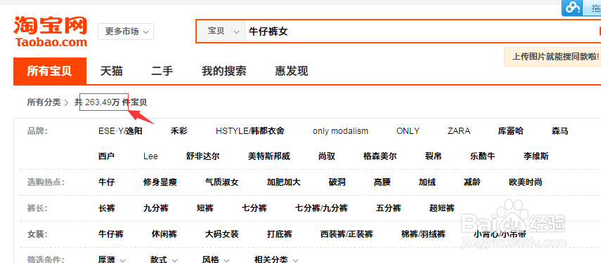Choose 五分裤 pant length

pos(388,208)
